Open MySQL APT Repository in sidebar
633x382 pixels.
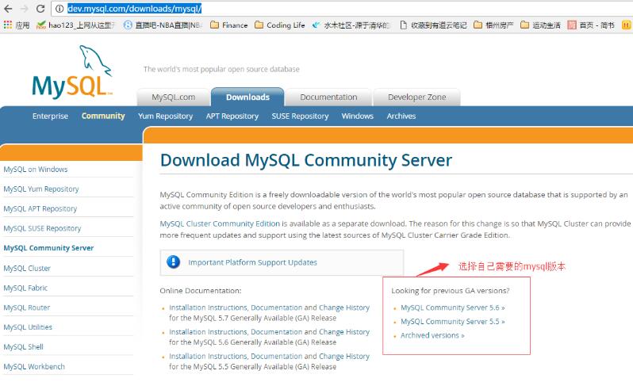tap(40, 209)
